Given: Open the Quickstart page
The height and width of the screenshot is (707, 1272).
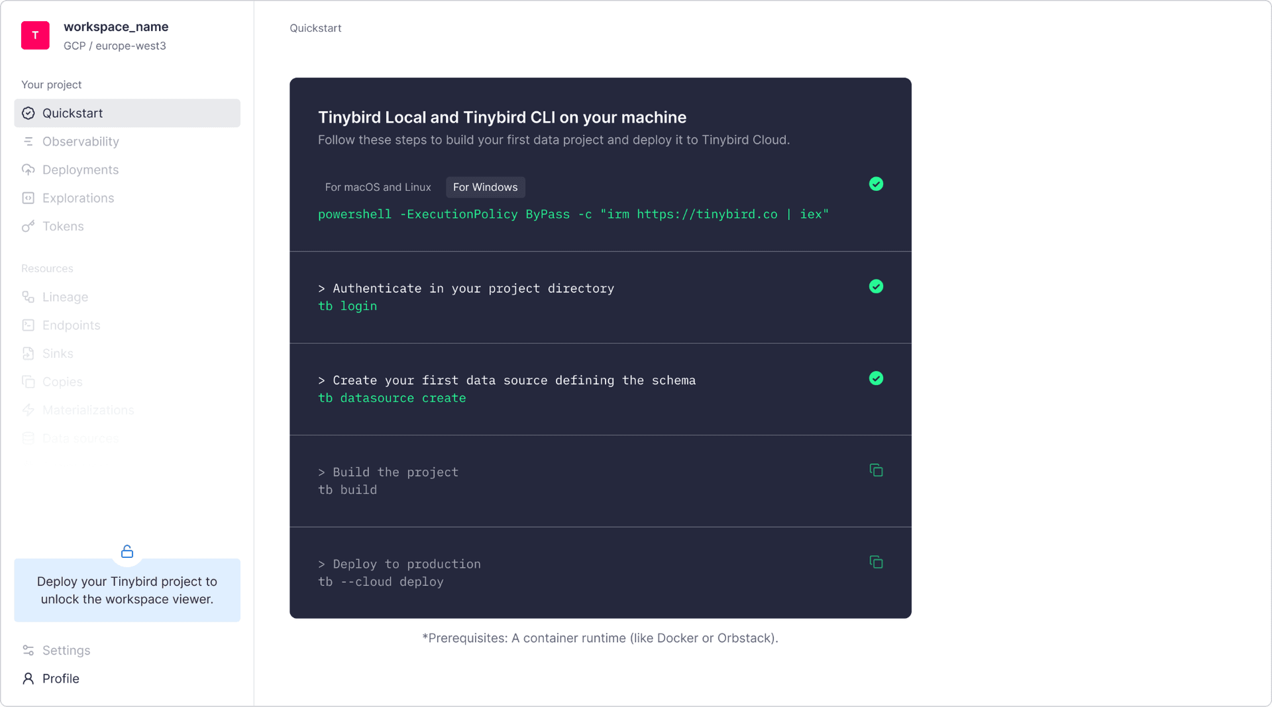Looking at the screenshot, I should point(73,113).
